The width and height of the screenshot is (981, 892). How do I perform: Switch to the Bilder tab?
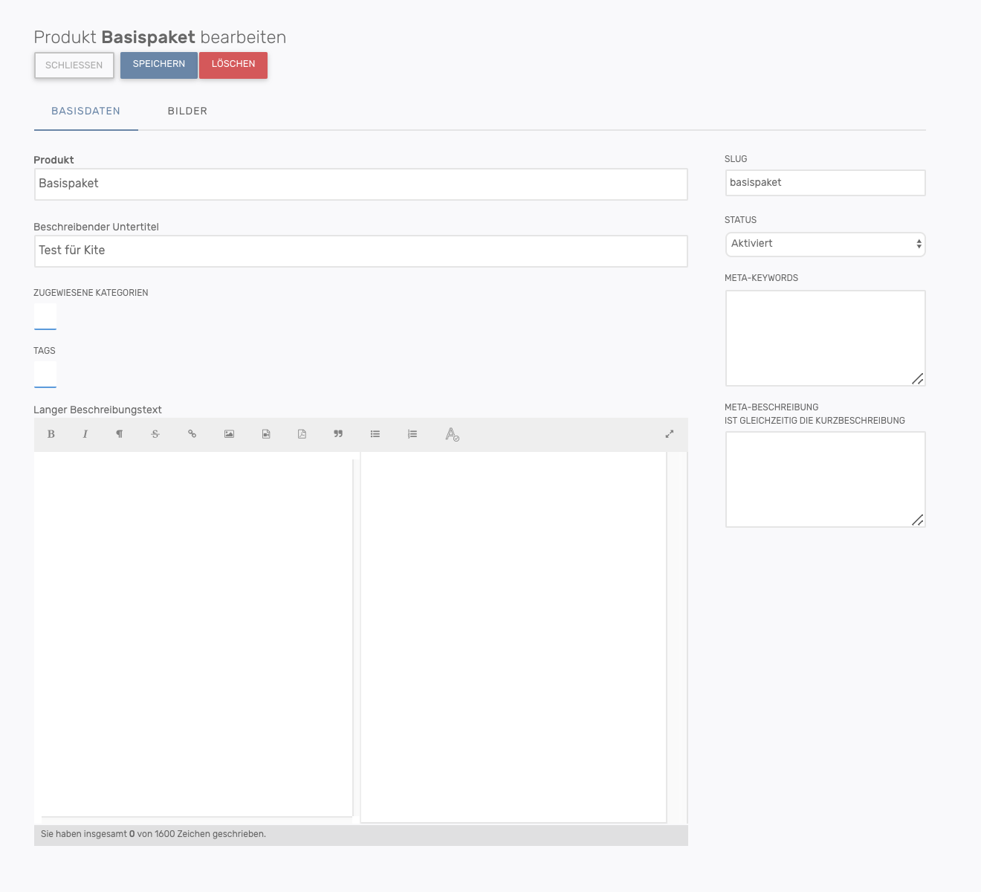click(187, 111)
